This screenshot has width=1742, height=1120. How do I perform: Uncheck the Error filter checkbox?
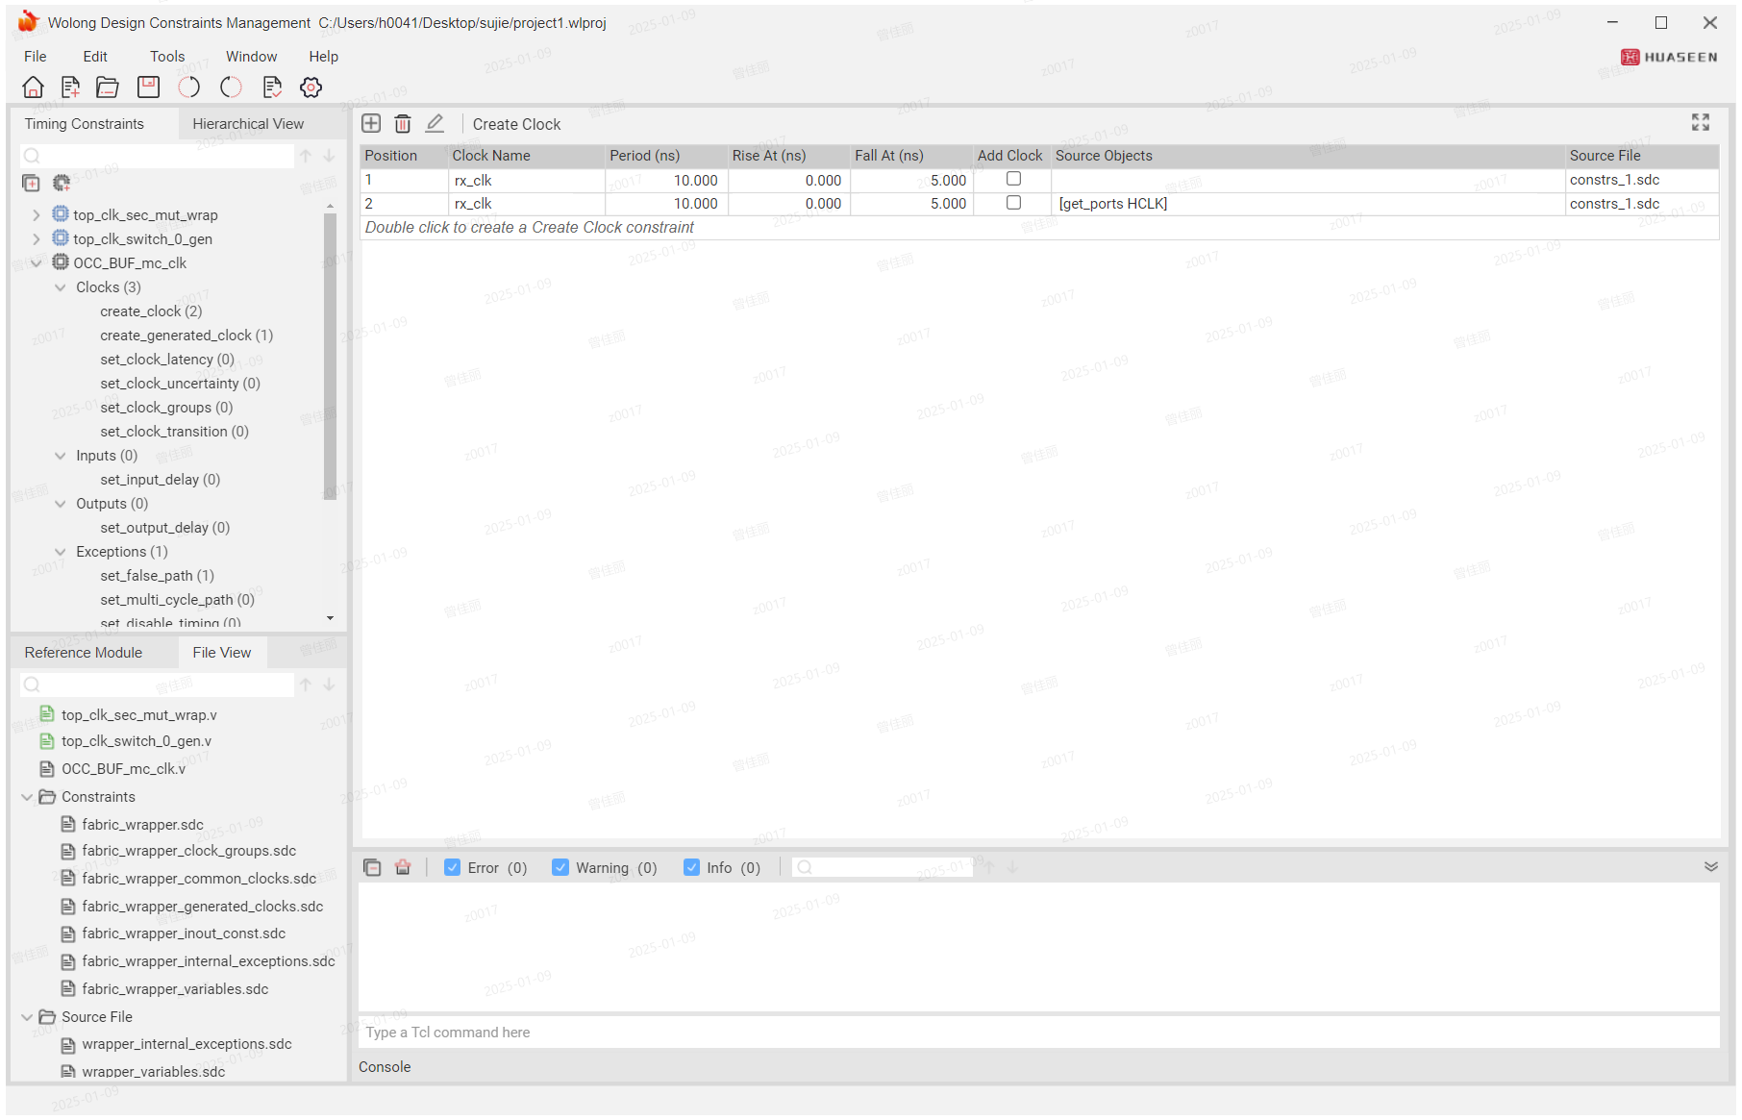click(452, 867)
